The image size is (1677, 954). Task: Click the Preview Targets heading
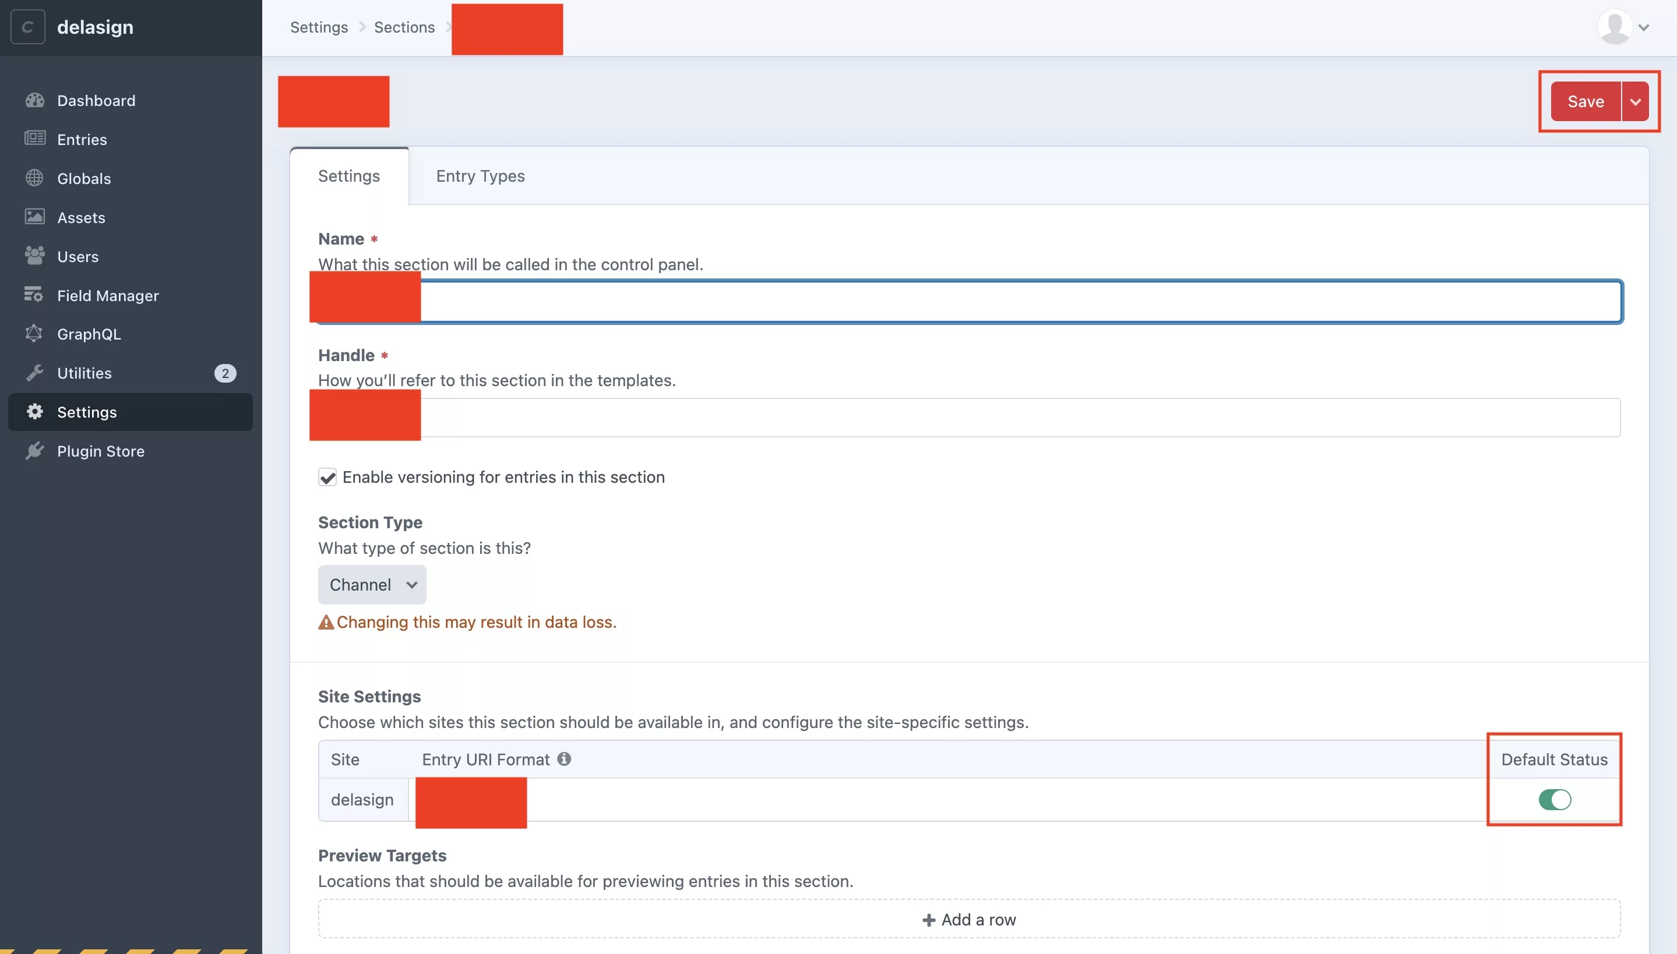tap(382, 855)
